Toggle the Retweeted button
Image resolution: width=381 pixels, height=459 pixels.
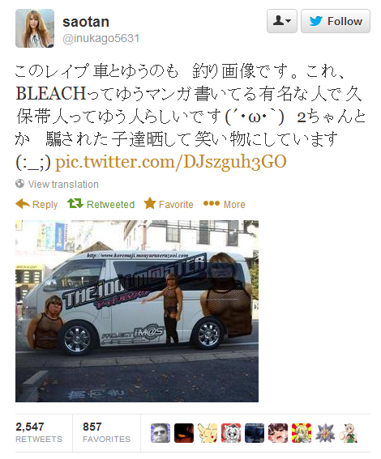tap(101, 204)
